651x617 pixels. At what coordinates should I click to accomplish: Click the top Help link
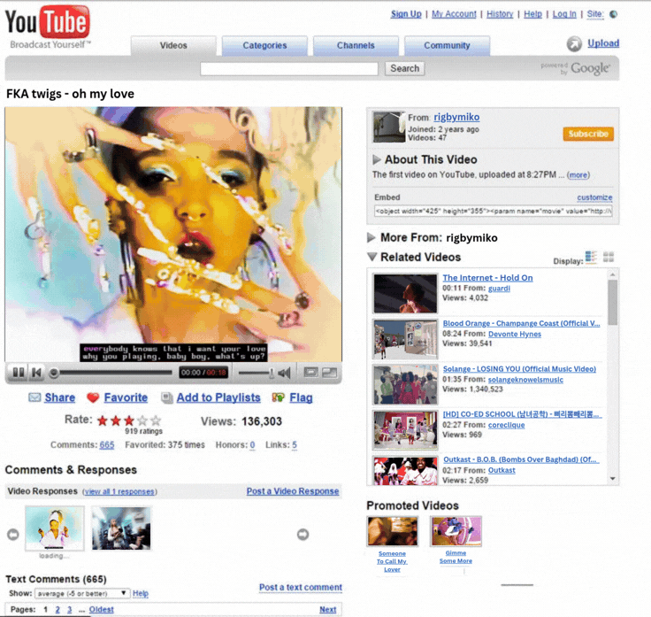click(532, 14)
